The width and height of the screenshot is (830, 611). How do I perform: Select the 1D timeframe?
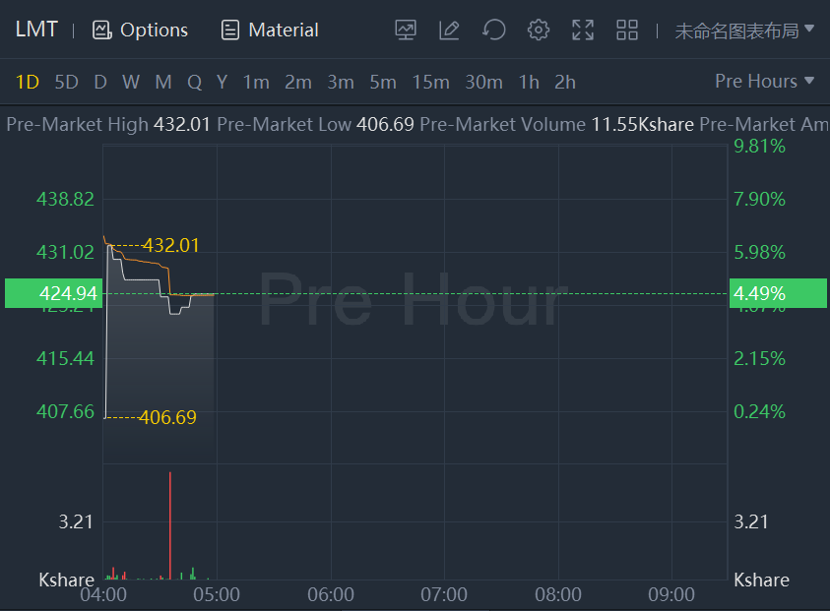[28, 82]
